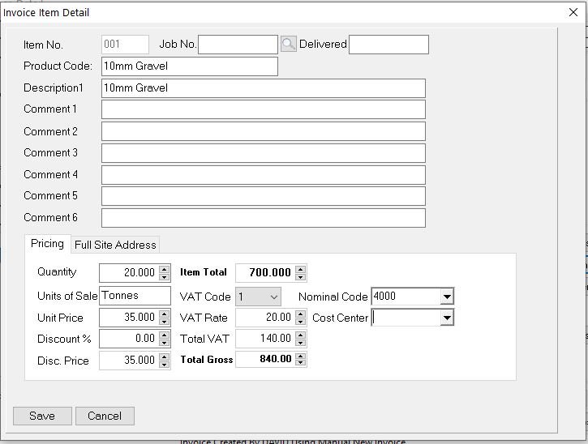Increase Total Gross with up arrow
Screen dimensions: 588x444
(x=300, y=356)
